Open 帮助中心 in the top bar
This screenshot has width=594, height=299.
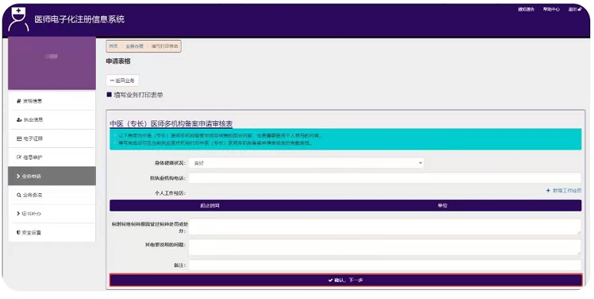551,9
